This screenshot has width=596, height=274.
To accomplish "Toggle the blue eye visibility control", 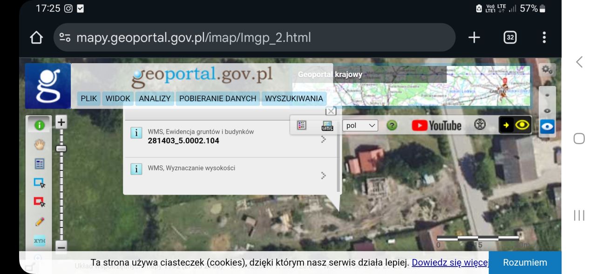I will click(548, 126).
